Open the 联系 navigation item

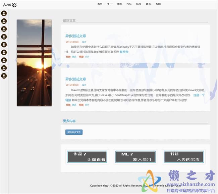click(x=148, y=4)
